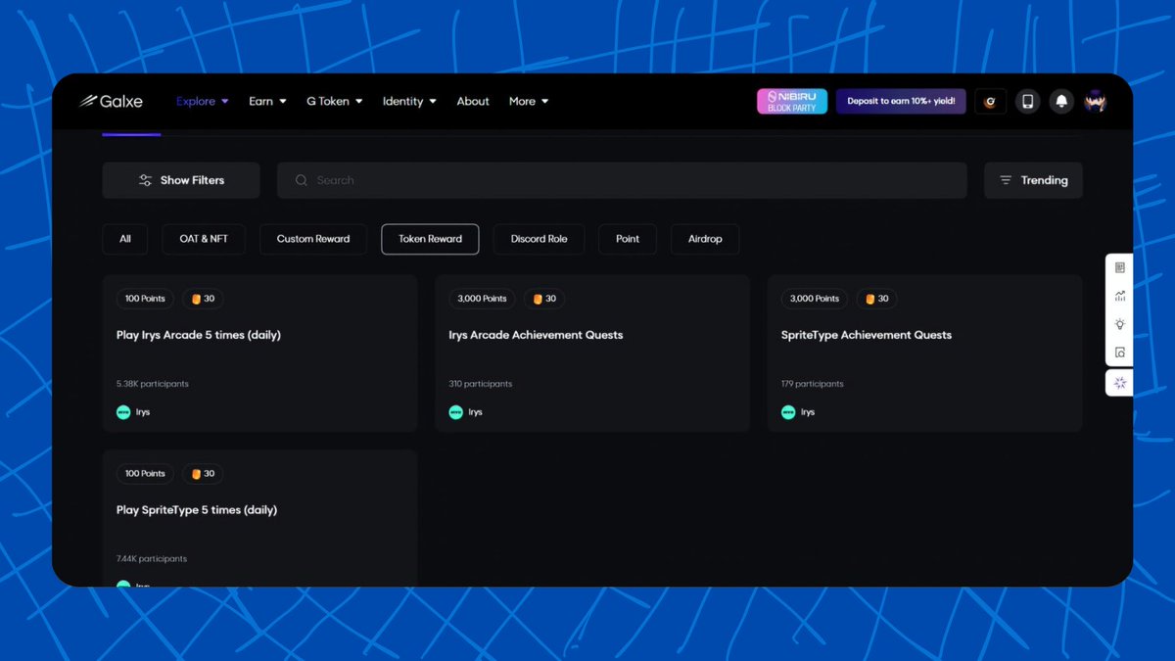Click 310 participants text

coord(481,384)
